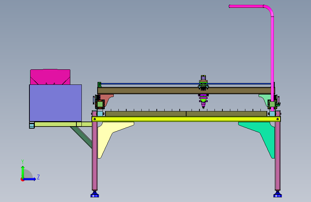This screenshot has width=311, height=202.
Task: Select the cyan block beneath the right gantry carriage
Action: [272, 114]
